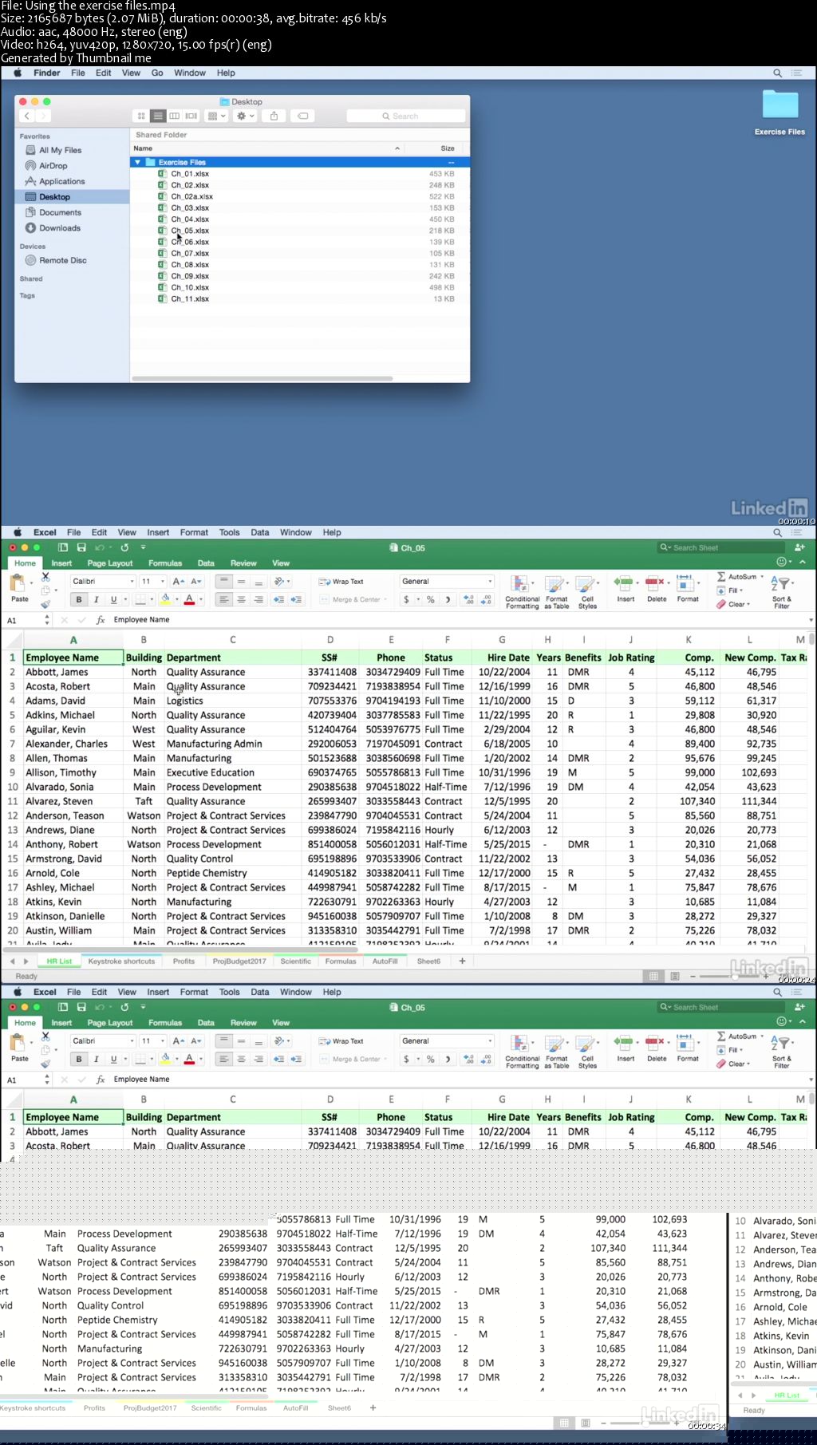This screenshot has width=817, height=1445.
Task: Select Keystroke shortcuts sheet tab in 00:00:24 frame
Action: (121, 961)
